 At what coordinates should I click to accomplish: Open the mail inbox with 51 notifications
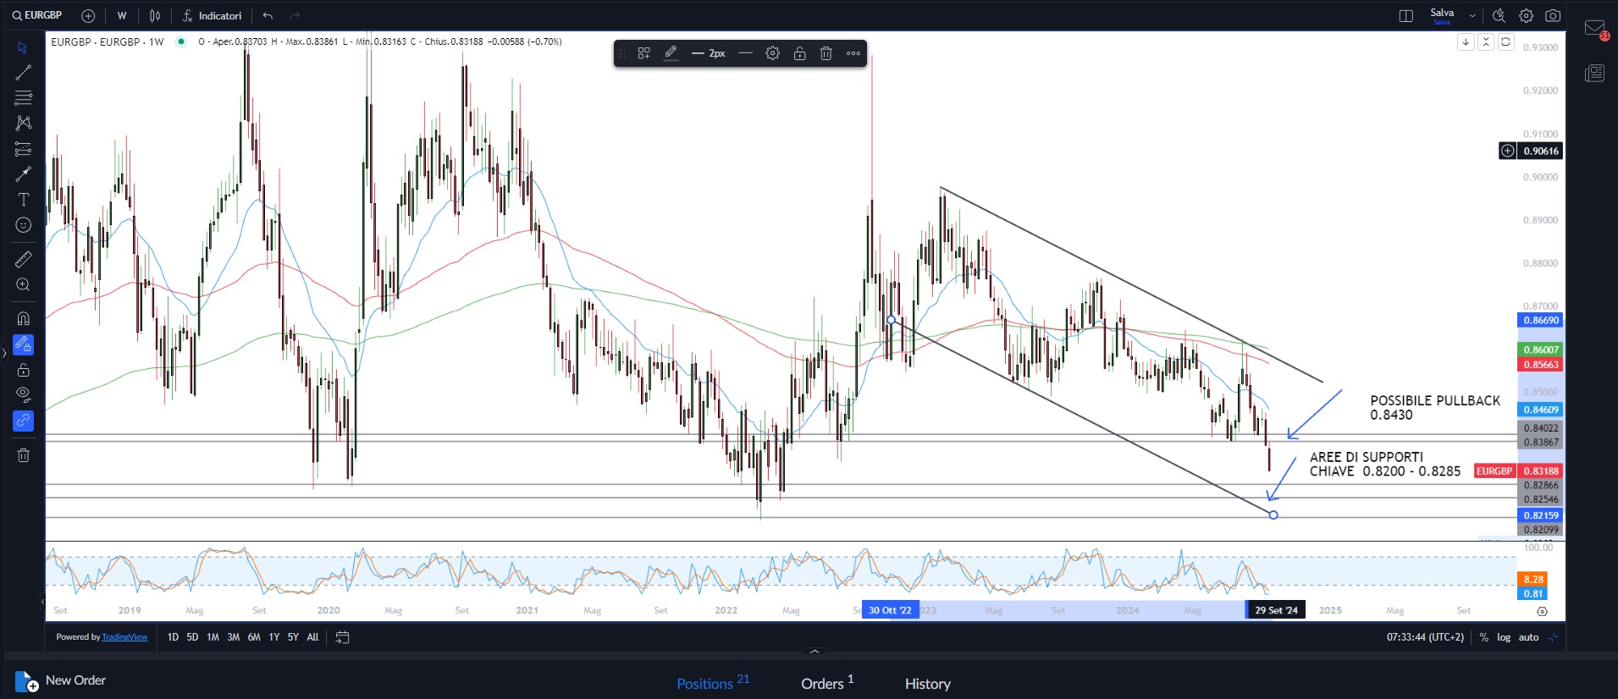pyautogui.click(x=1595, y=30)
